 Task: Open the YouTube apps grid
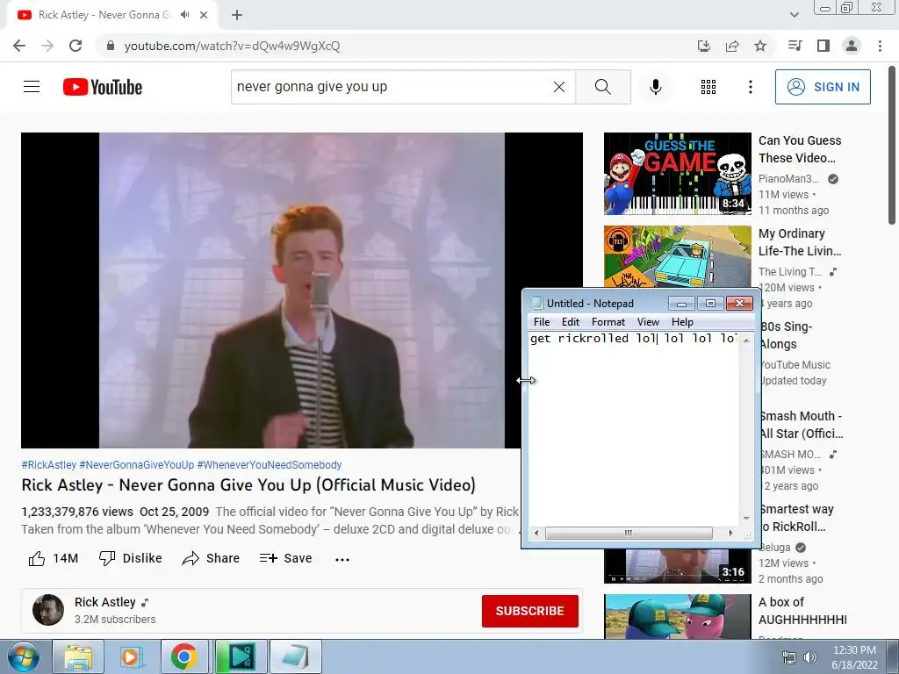708,87
